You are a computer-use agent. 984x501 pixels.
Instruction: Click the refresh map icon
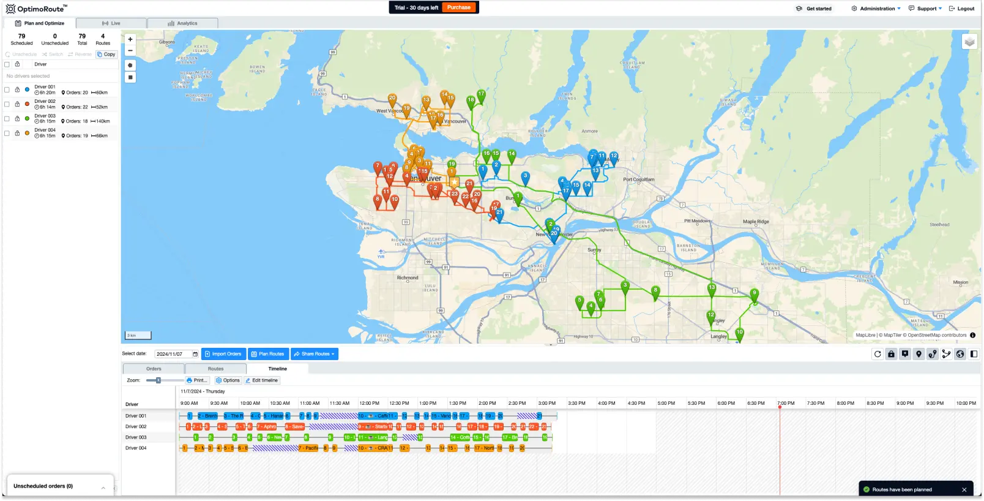coord(878,354)
